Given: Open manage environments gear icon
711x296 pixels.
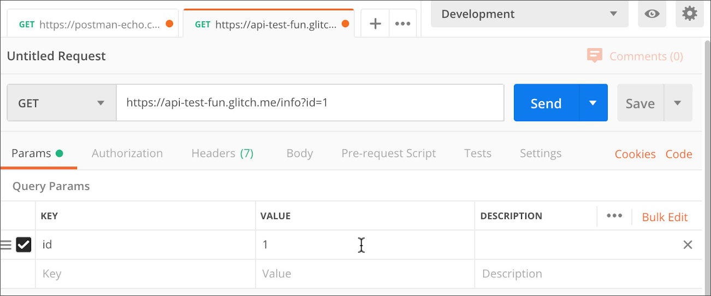Looking at the screenshot, I should [690, 14].
